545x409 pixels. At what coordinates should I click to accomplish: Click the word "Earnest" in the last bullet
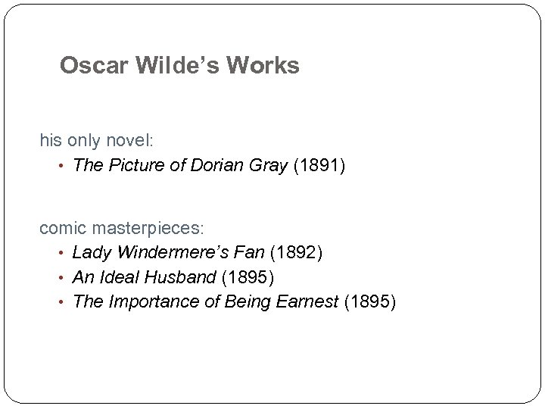click(307, 302)
